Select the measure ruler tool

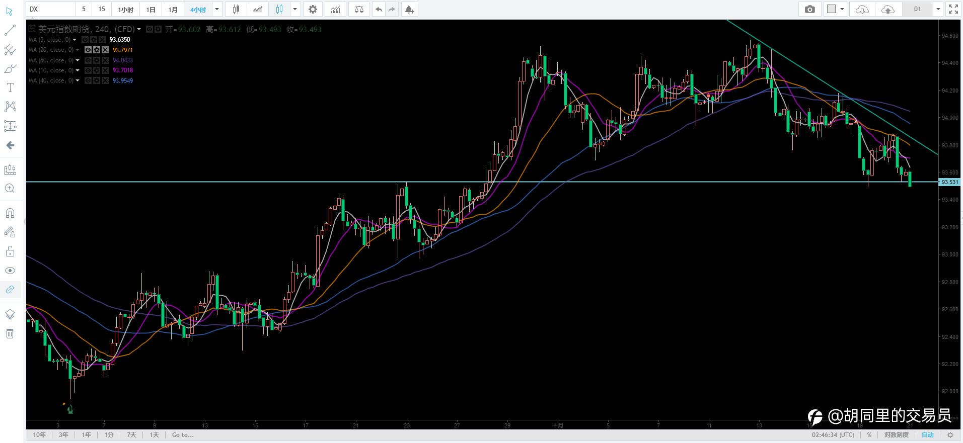(10, 169)
